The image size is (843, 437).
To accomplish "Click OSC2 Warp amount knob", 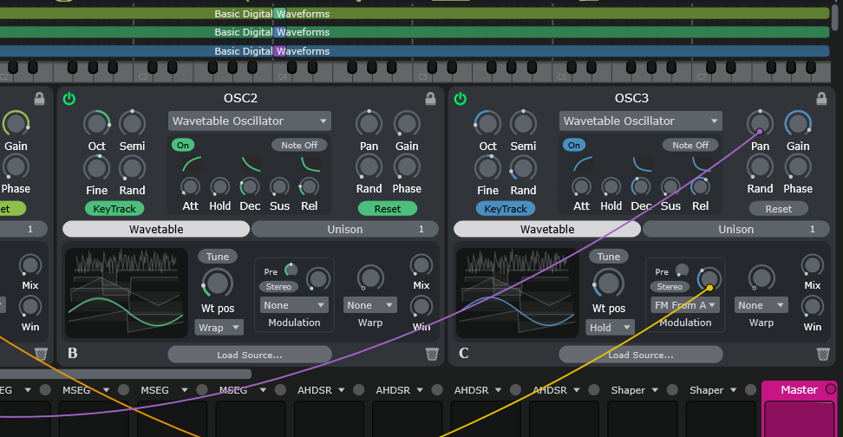I will [x=370, y=277].
